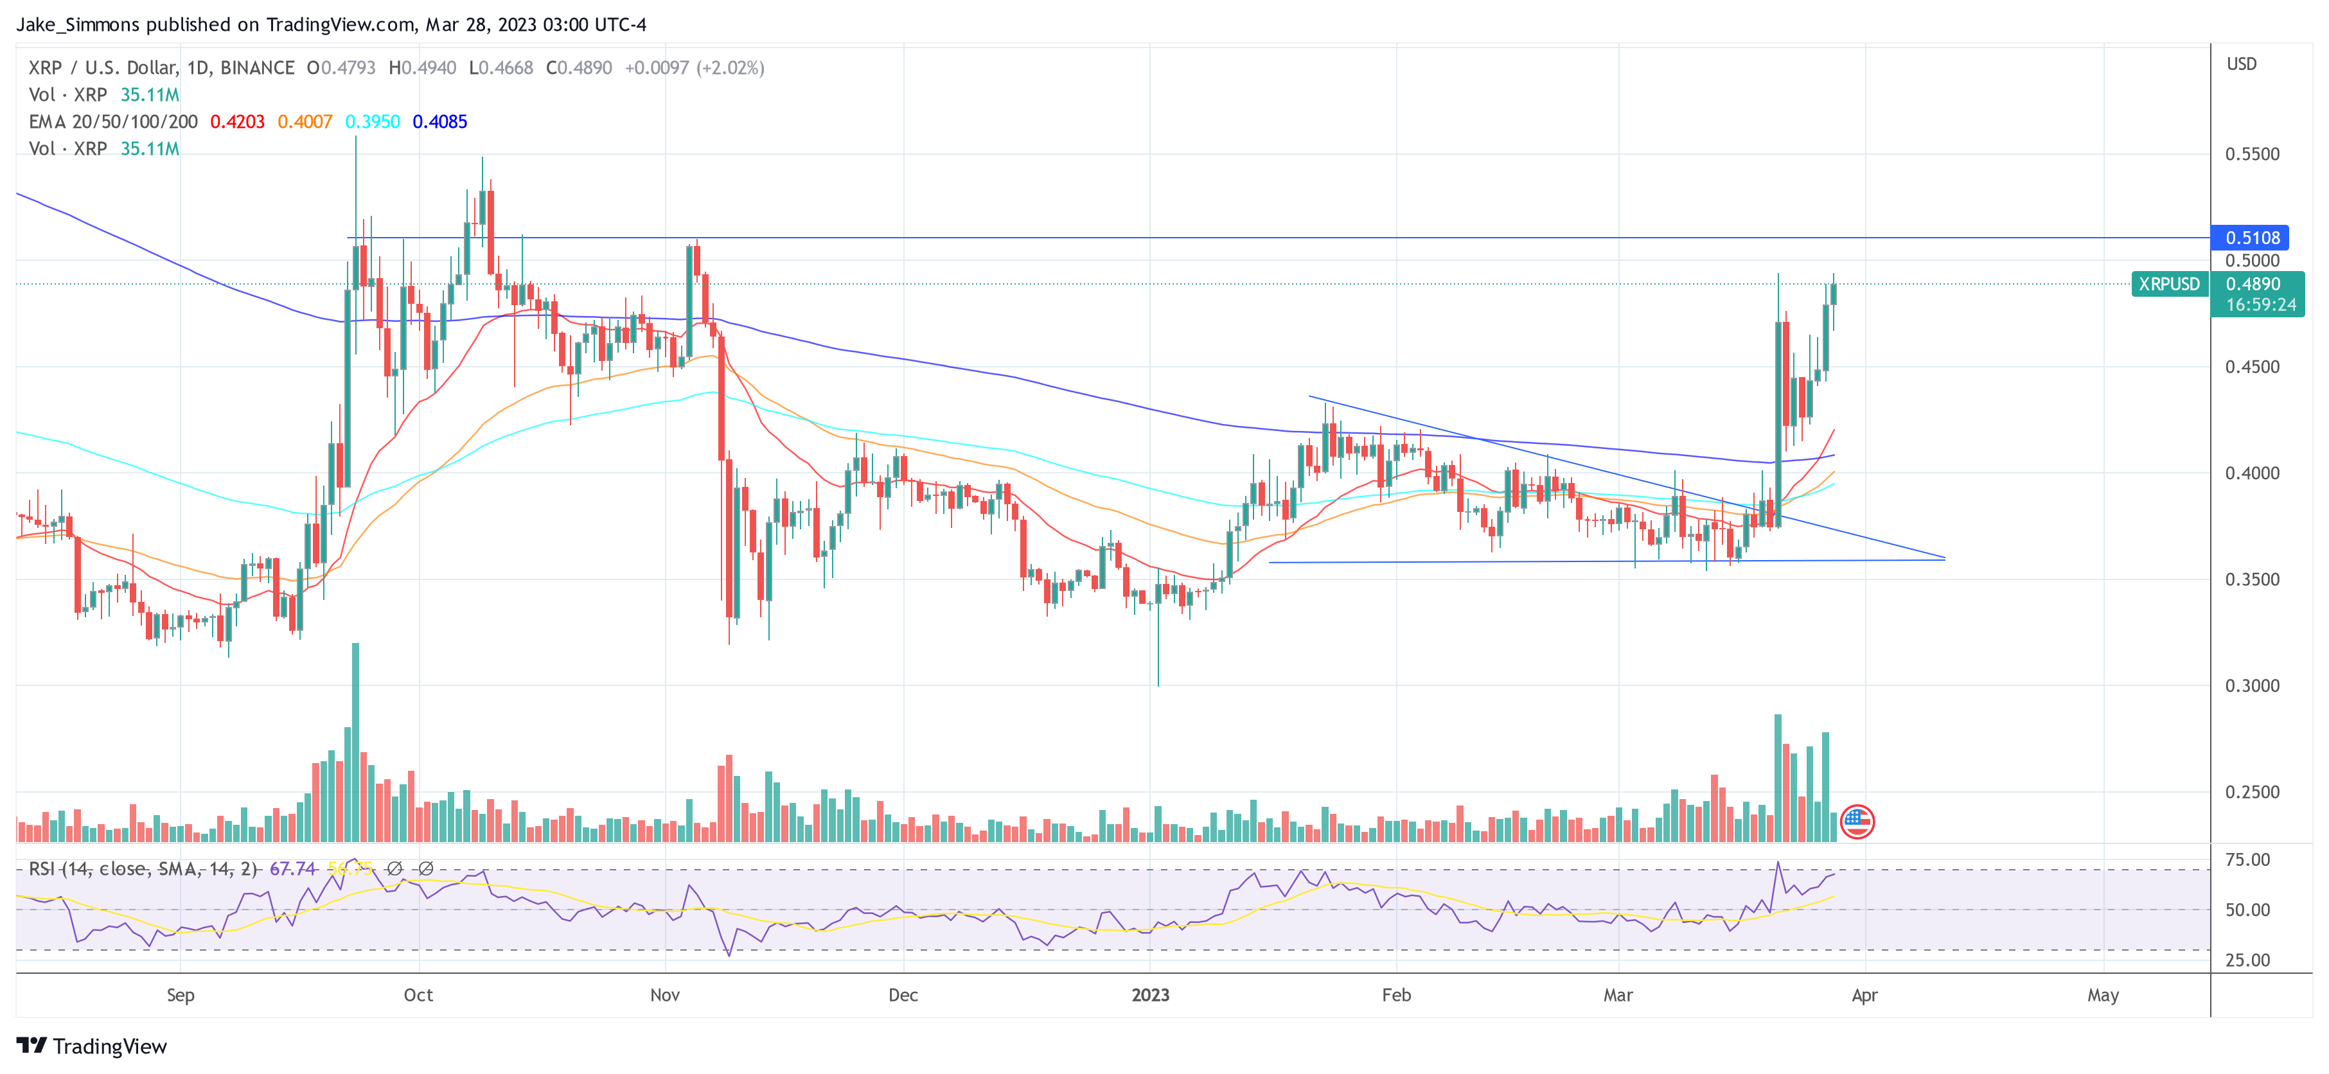Click the bold 2023 label on the time axis
The height and width of the screenshot is (1074, 2329).
[1150, 996]
